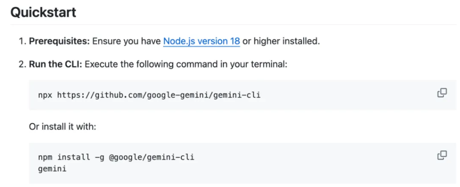Image resolution: width=460 pixels, height=187 pixels.
Task: Click the Quickstart heading
Action: pos(44,12)
